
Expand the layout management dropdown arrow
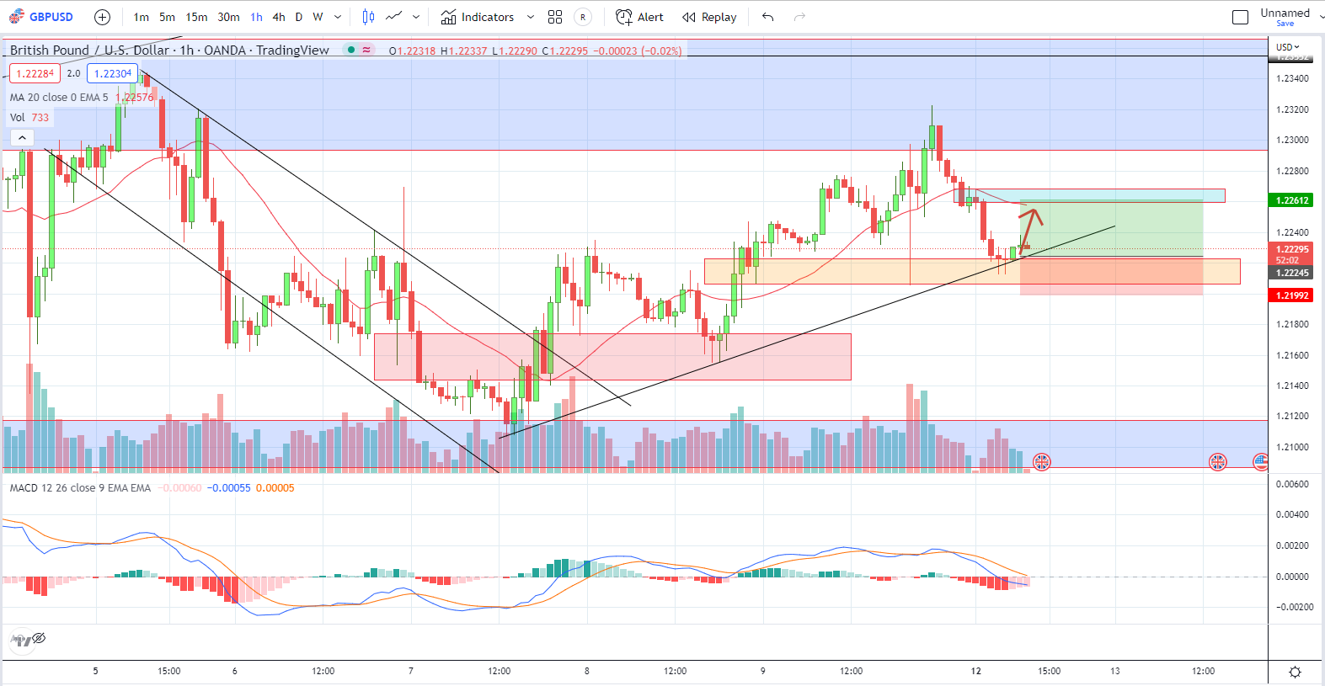(1321, 17)
